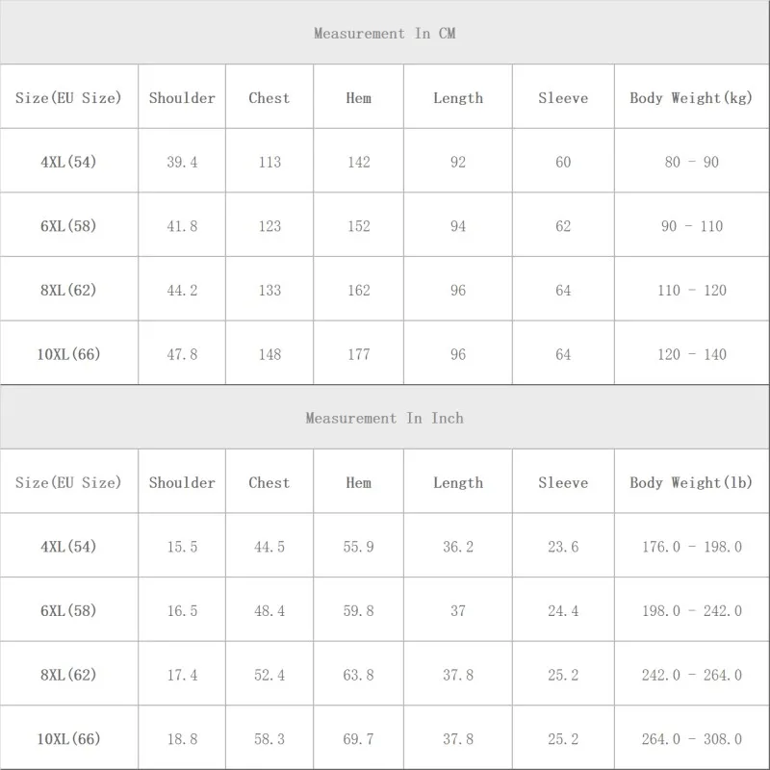
Task: Click the '80 - 90' body weight cell
Action: (x=691, y=161)
